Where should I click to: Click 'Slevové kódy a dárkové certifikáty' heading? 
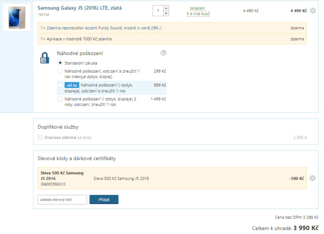pyautogui.click(x=77, y=159)
